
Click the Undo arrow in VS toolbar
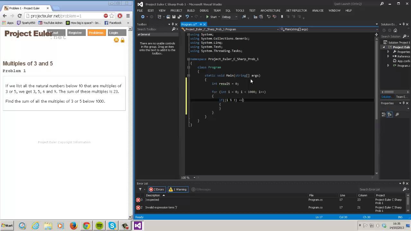187,17
